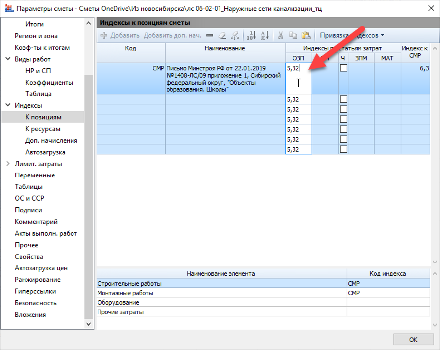Screen dimensions: 440x350
Task: Open Свойства section
Action: tap(29, 257)
